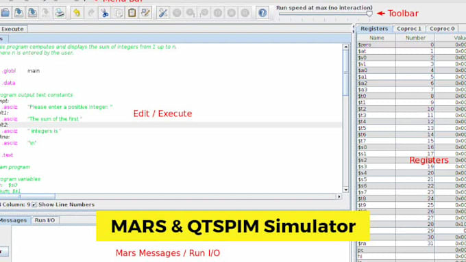This screenshot has height=262, width=466.
Task: Select the $t3 register row
Action: click(x=412, y=116)
